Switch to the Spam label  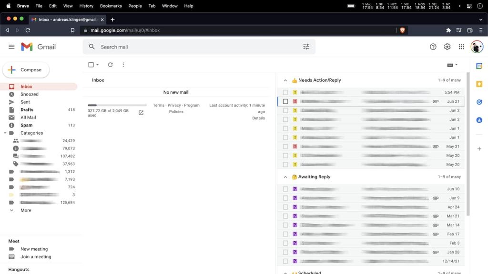(x=26, y=125)
